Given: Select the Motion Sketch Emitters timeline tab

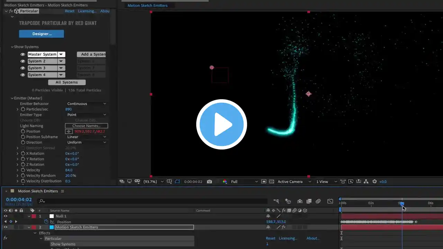Looking at the screenshot, I should 38,191.
